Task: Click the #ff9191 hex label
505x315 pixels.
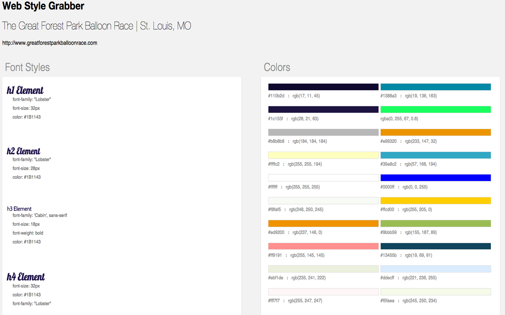Action: click(x=275, y=255)
